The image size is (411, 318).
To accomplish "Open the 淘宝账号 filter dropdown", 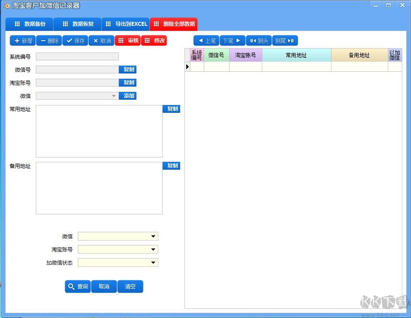I will click(x=153, y=250).
